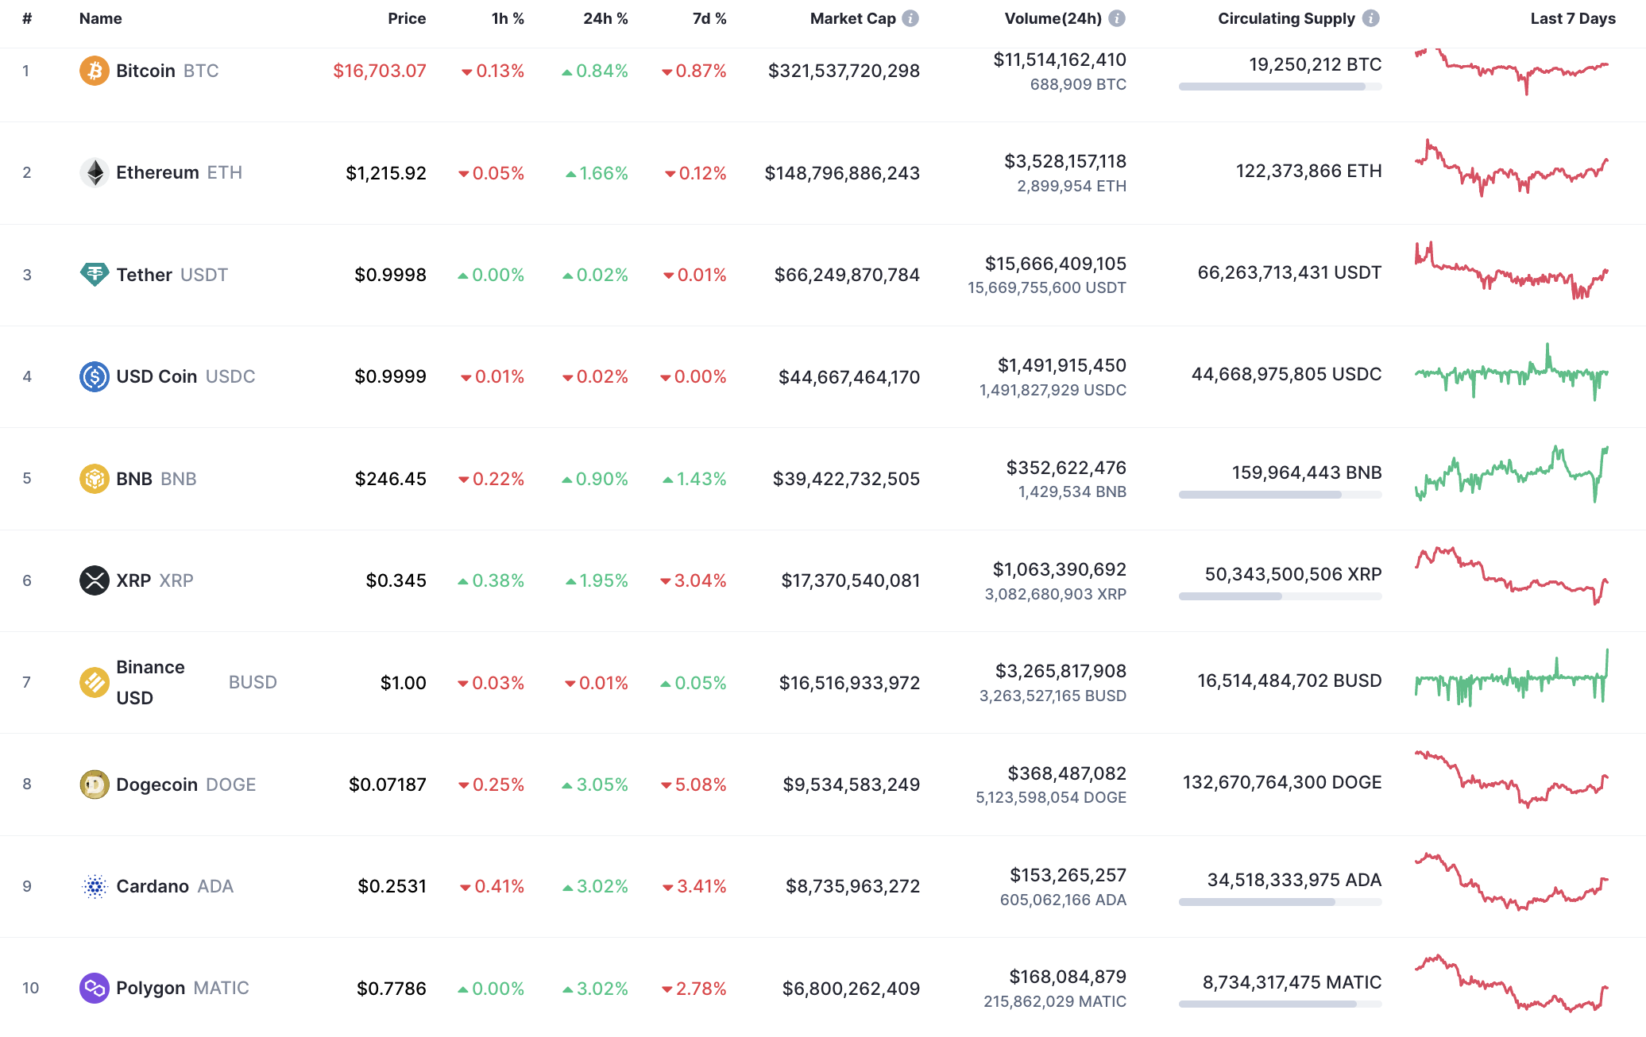Click the Bitcoin BTC logo icon
The image size is (1646, 1037).
click(x=95, y=71)
